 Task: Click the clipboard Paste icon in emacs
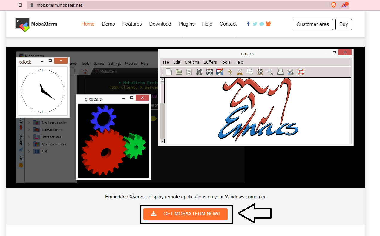coord(260,72)
